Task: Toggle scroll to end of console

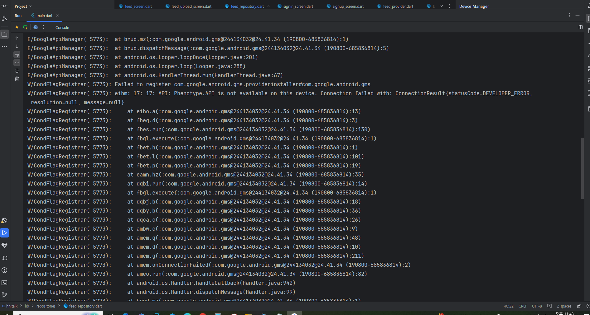Action: point(17,63)
